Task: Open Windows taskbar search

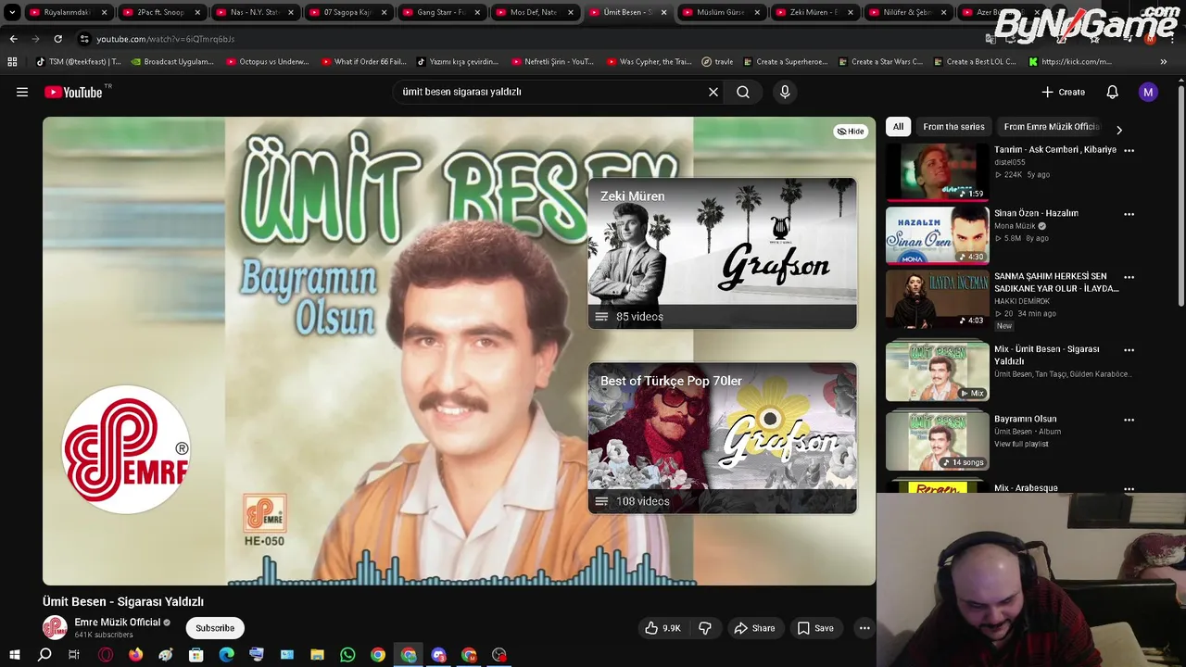Action: pyautogui.click(x=44, y=655)
